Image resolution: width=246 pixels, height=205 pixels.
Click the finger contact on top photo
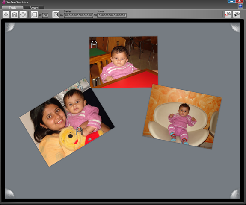(x=94, y=44)
